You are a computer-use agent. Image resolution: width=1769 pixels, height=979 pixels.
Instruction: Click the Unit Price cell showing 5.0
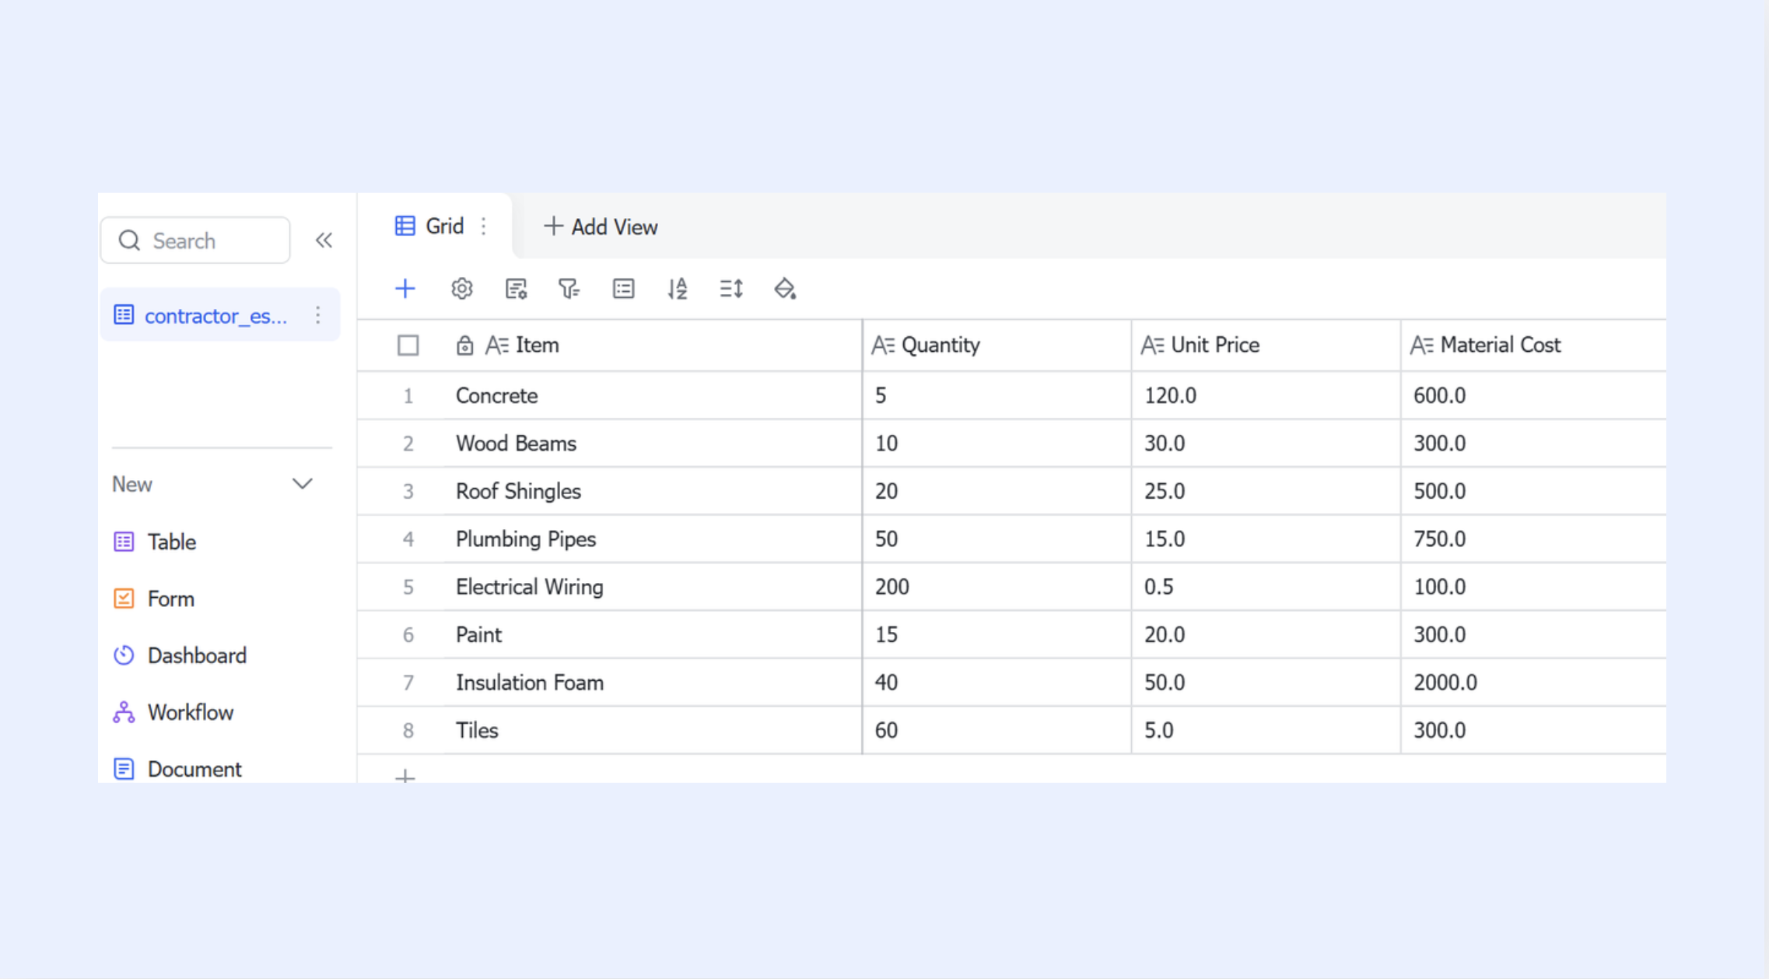click(x=1266, y=731)
